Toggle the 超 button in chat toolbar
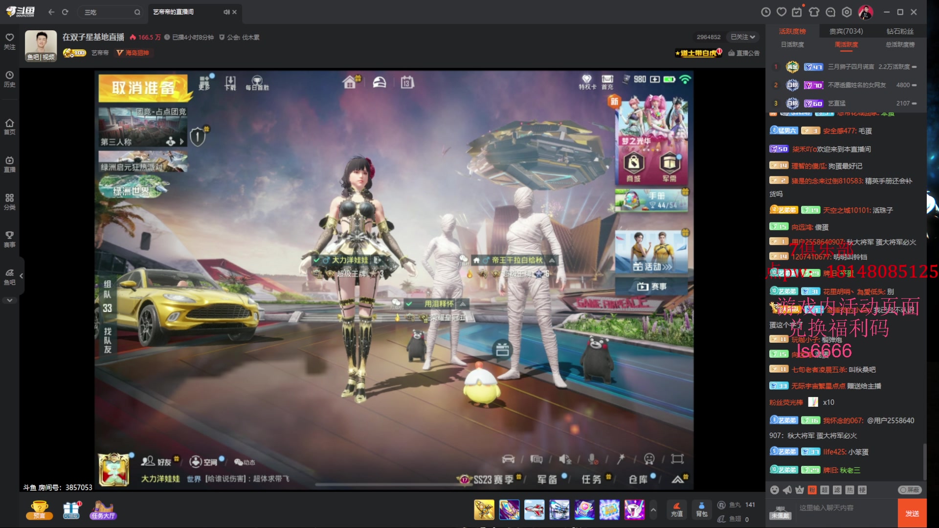Image resolution: width=939 pixels, height=528 pixels. click(x=825, y=490)
